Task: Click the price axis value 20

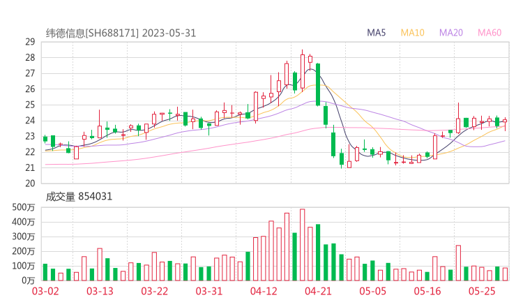Action: tap(30, 184)
